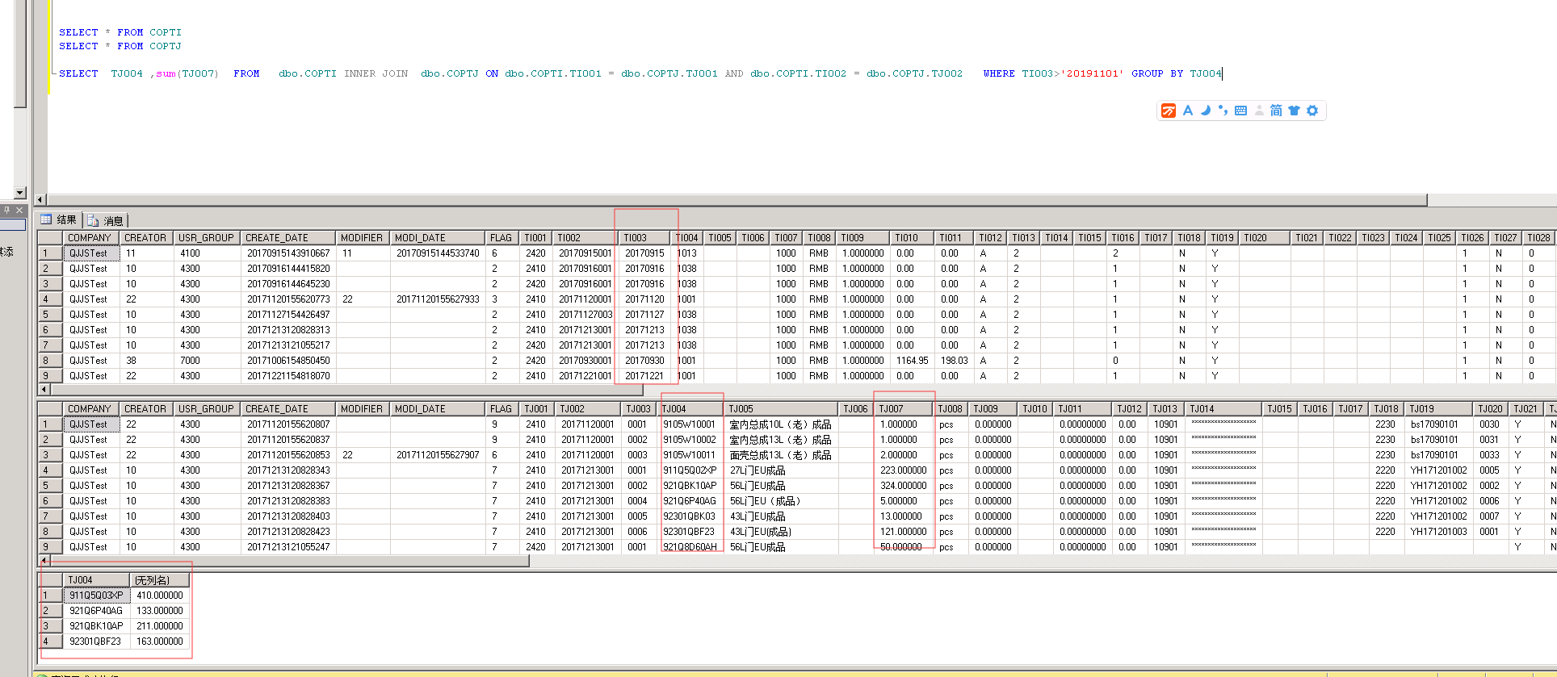Click sum value 163.000000
Image resolution: width=1557 pixels, height=677 pixels.
160,641
